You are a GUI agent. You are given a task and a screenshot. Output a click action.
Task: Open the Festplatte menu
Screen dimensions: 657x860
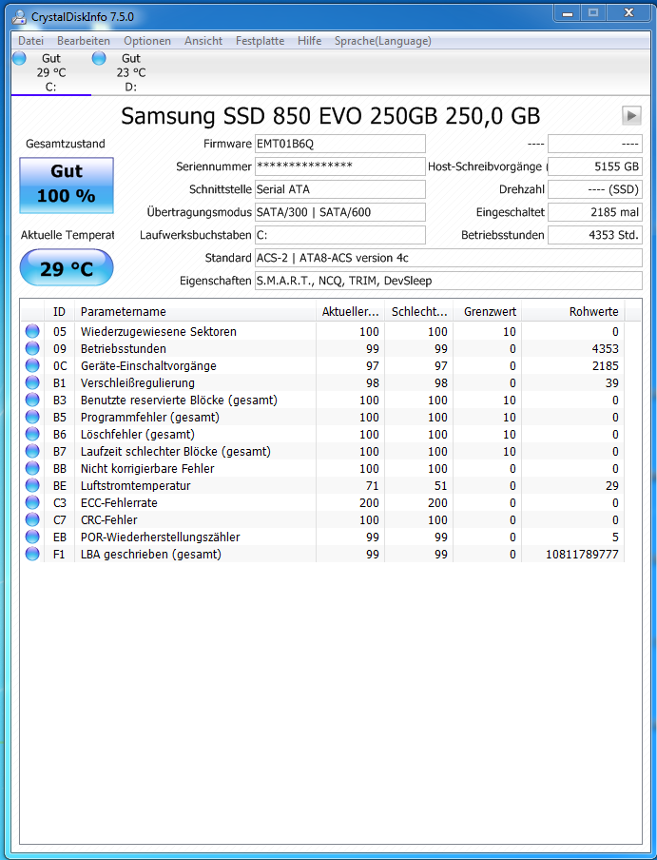coord(260,41)
